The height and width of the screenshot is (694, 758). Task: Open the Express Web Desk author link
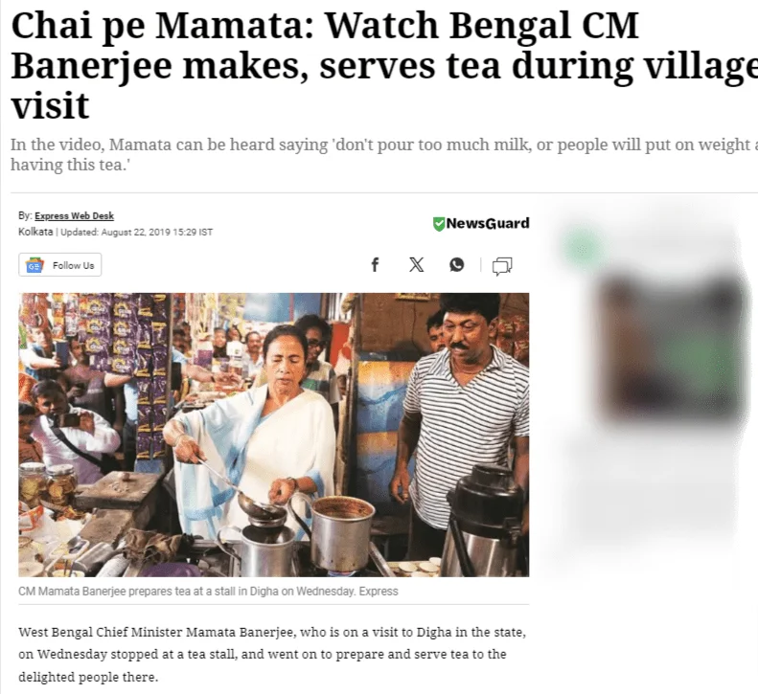(74, 216)
